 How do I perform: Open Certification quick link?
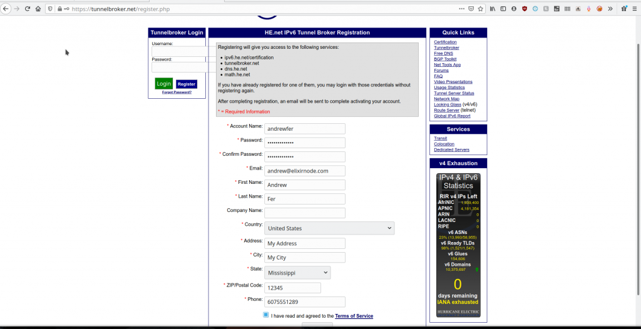click(445, 42)
